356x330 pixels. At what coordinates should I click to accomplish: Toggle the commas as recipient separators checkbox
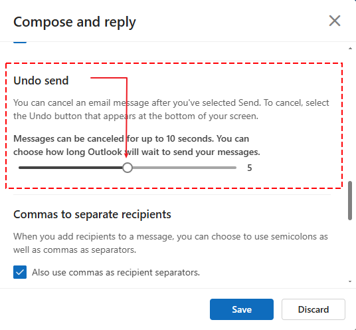click(20, 272)
